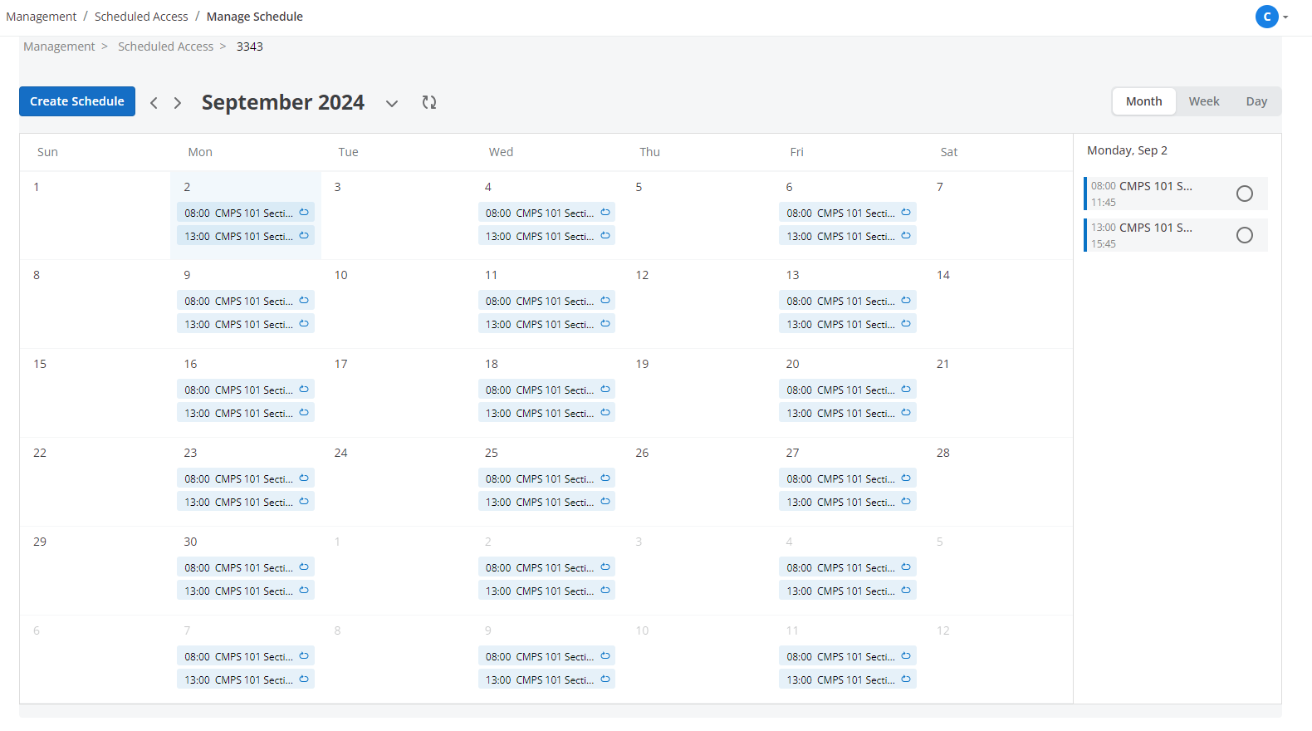Click recurrence icon on Sep 6 08:00 event
1312x731 pixels.
(906, 213)
